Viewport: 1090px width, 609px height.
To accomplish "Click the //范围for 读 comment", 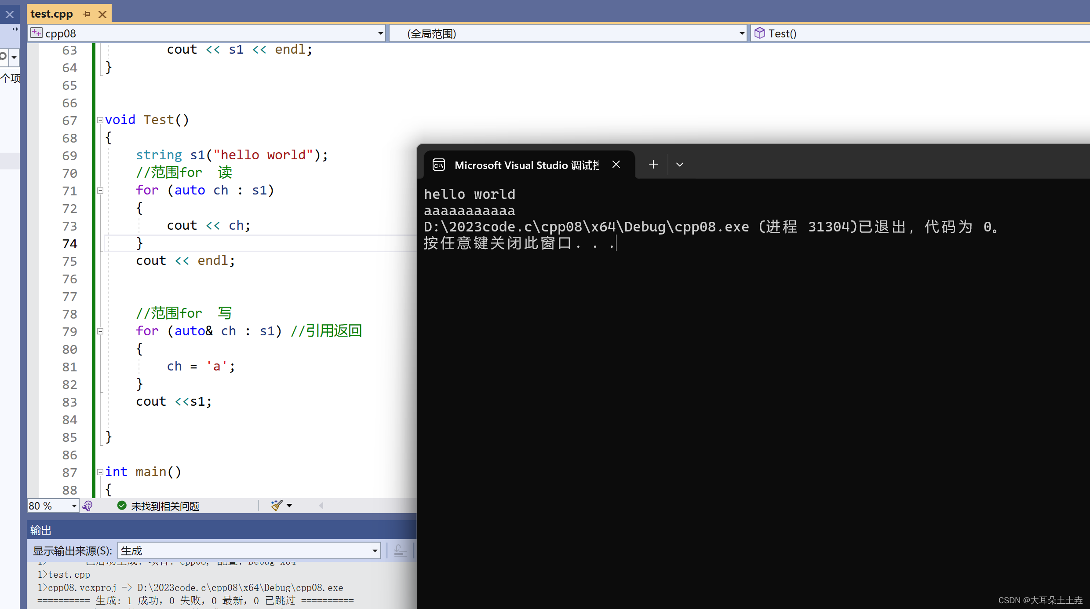I will click(184, 172).
